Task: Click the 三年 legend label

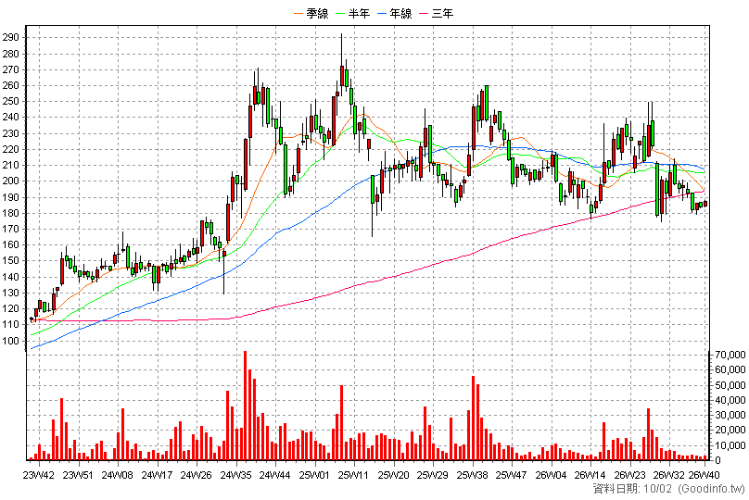Action: [442, 13]
